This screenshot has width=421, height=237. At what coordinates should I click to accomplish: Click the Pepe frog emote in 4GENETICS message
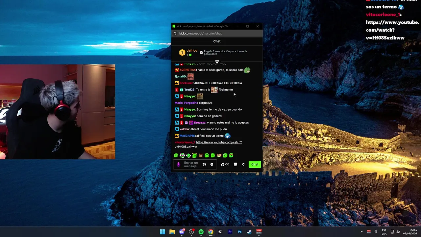(x=247, y=70)
